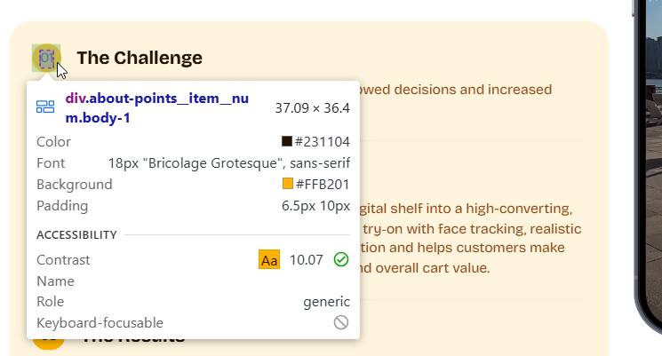Click the Name row label in tooltip
The width and height of the screenshot is (662, 356).
tap(56, 281)
